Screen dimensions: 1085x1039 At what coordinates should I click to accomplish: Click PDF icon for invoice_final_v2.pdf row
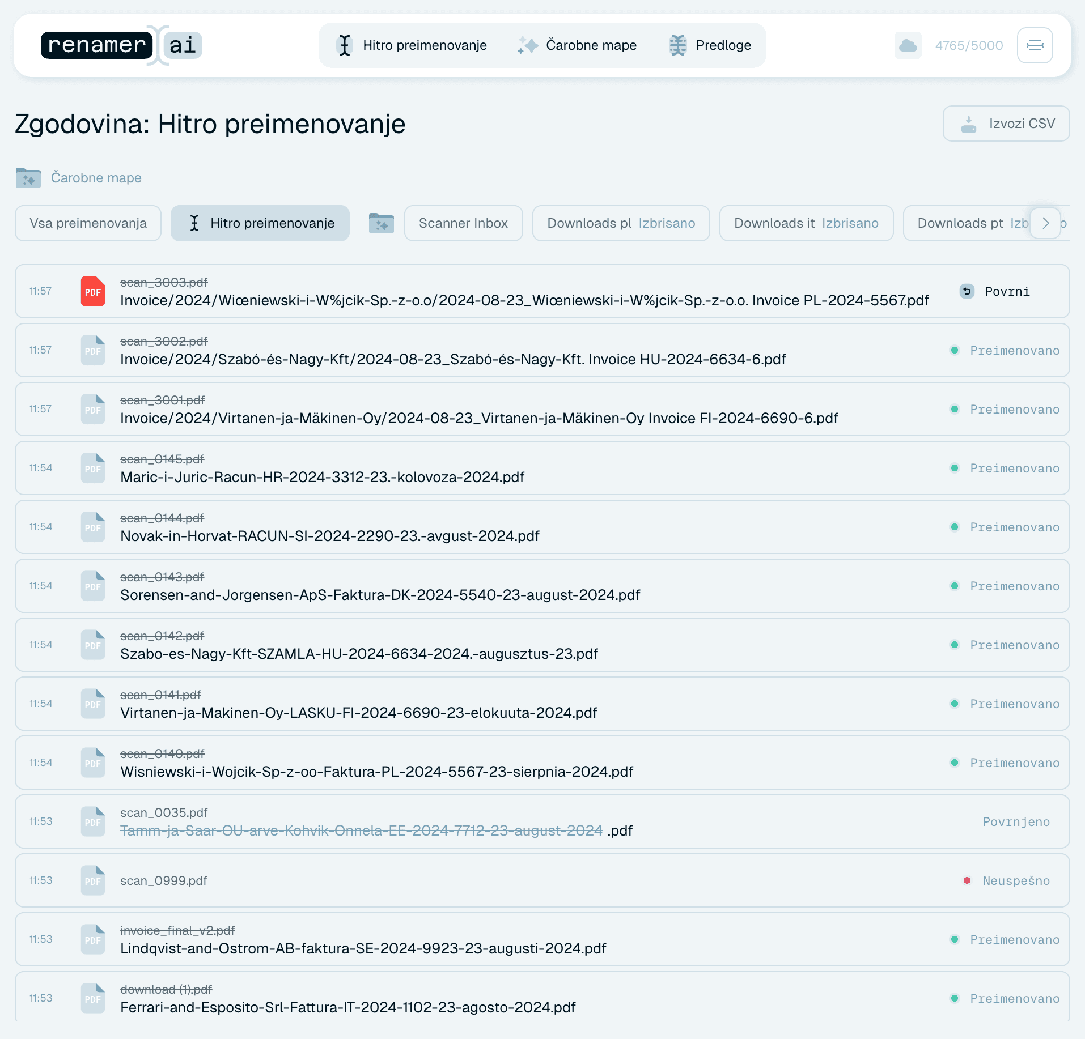pyautogui.click(x=93, y=939)
